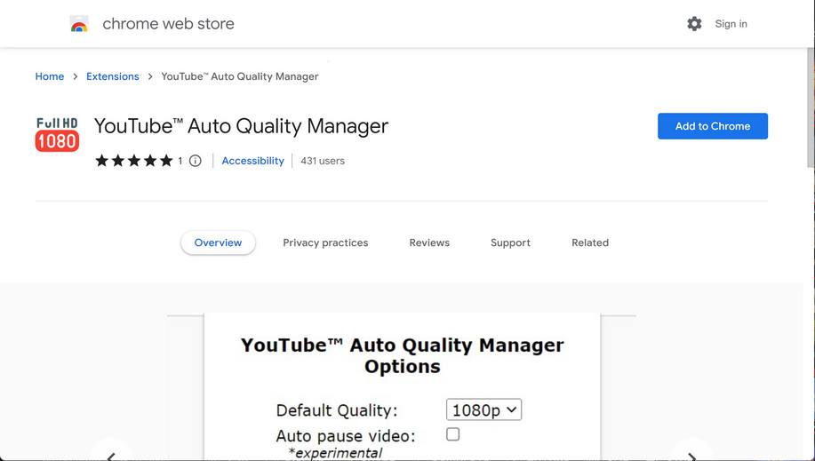Switch to the Privacy practices tab
This screenshot has height=461, width=815.
coord(325,242)
